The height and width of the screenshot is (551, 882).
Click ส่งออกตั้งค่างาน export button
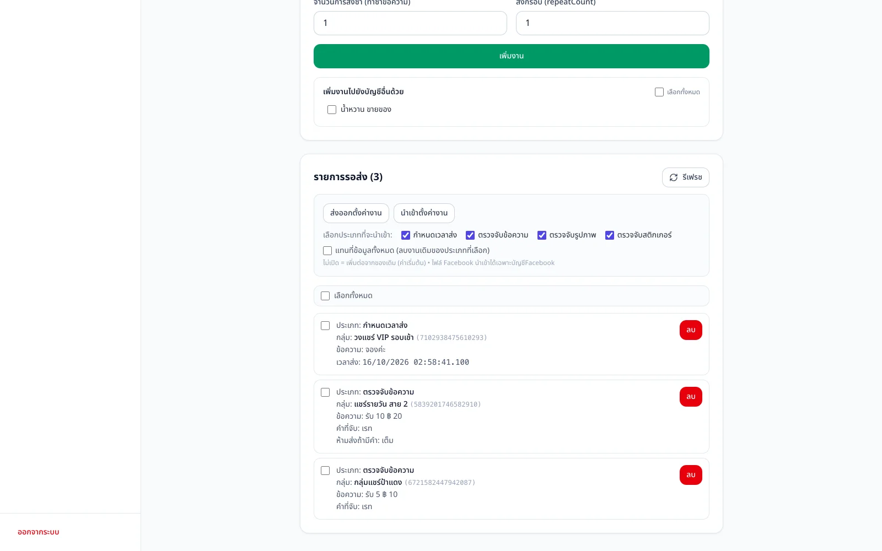[356, 213]
